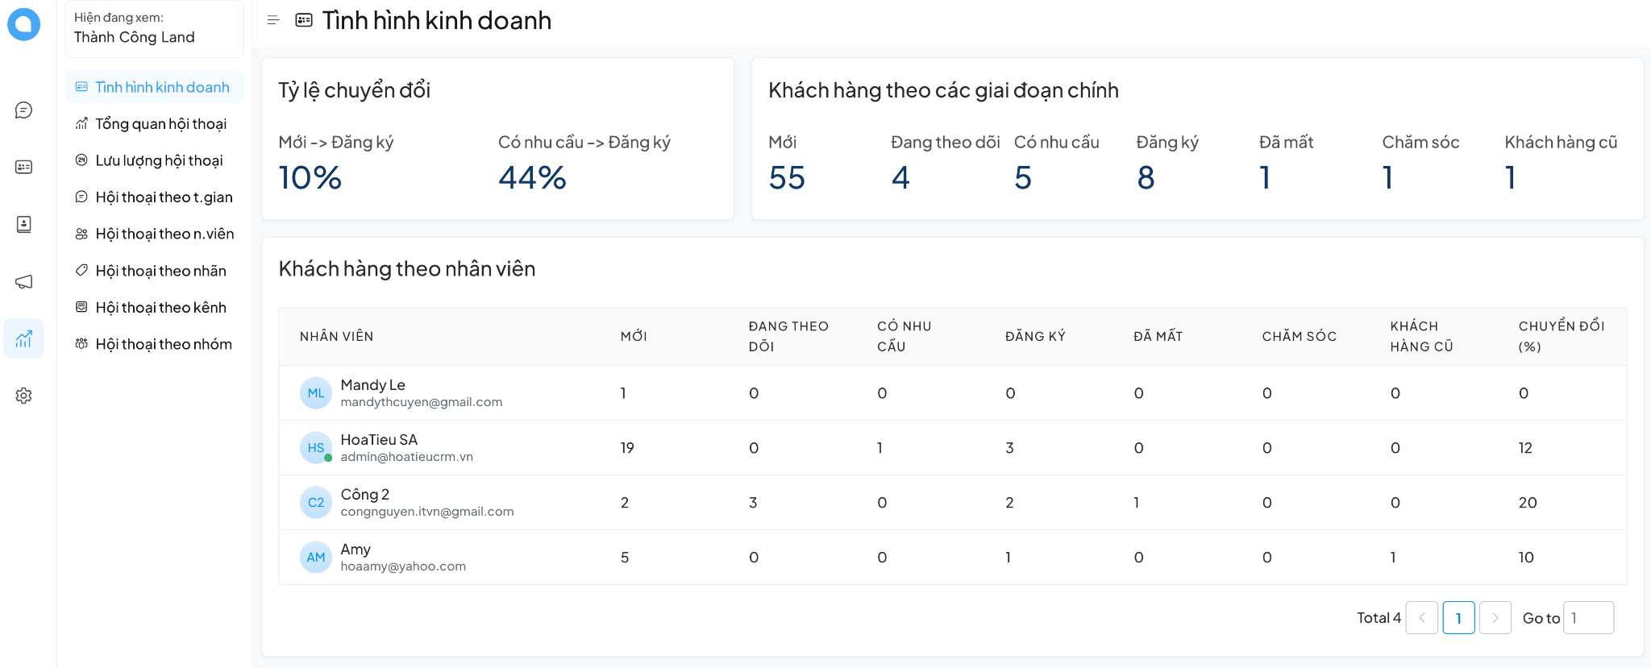
Task: Collapse the sidebar with the hamburger icon
Action: [273, 20]
